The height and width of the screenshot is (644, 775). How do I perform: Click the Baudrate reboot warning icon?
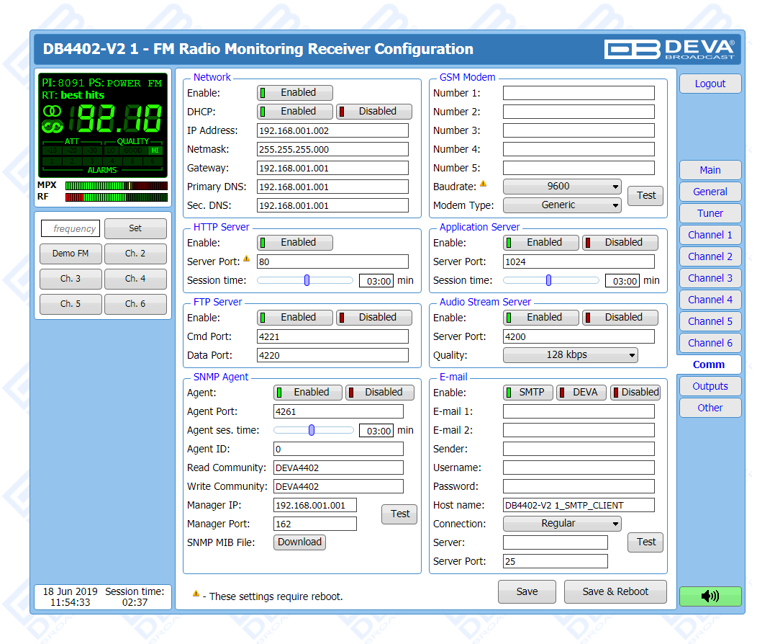tap(483, 184)
